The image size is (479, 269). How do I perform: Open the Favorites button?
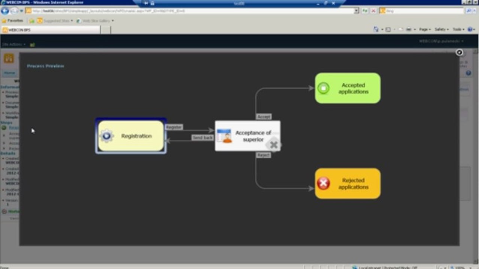(x=12, y=21)
